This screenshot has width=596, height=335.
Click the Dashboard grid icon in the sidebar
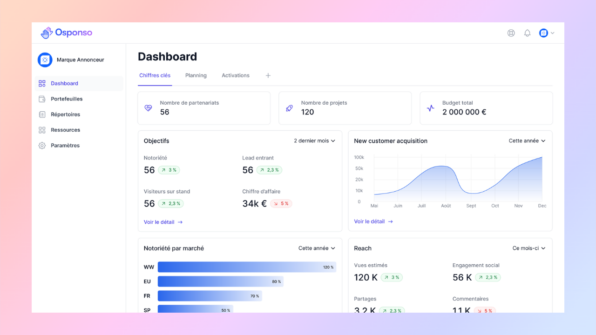click(42, 83)
